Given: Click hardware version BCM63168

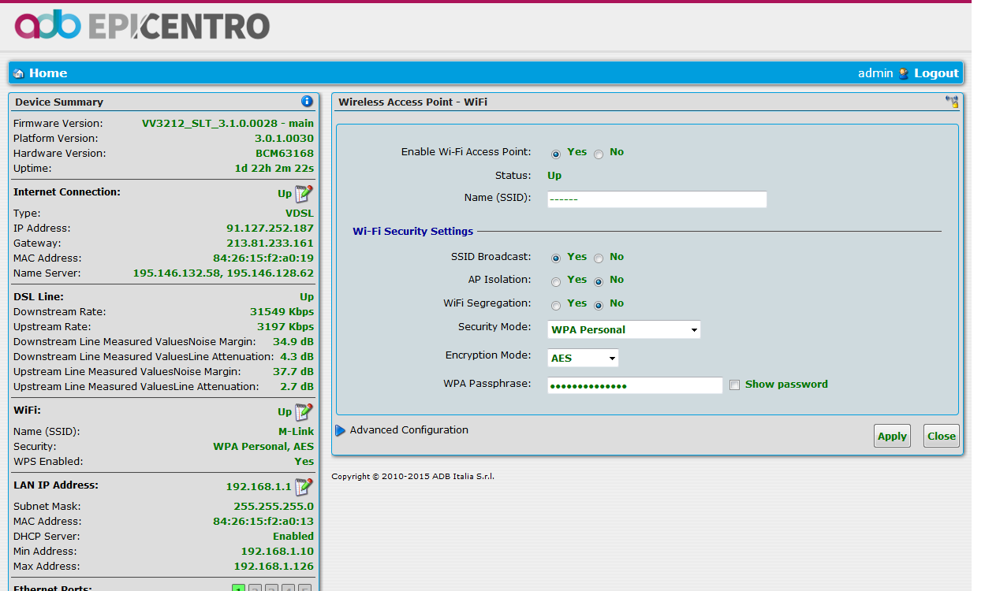Looking at the screenshot, I should point(285,153).
